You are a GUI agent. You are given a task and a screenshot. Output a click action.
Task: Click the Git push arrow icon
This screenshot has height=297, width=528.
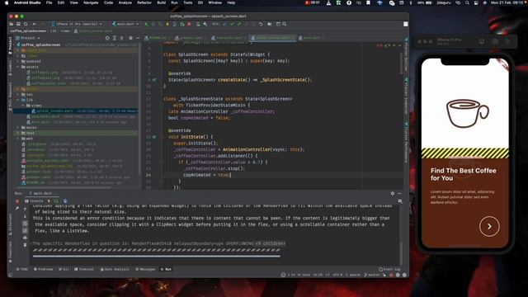click(239, 24)
